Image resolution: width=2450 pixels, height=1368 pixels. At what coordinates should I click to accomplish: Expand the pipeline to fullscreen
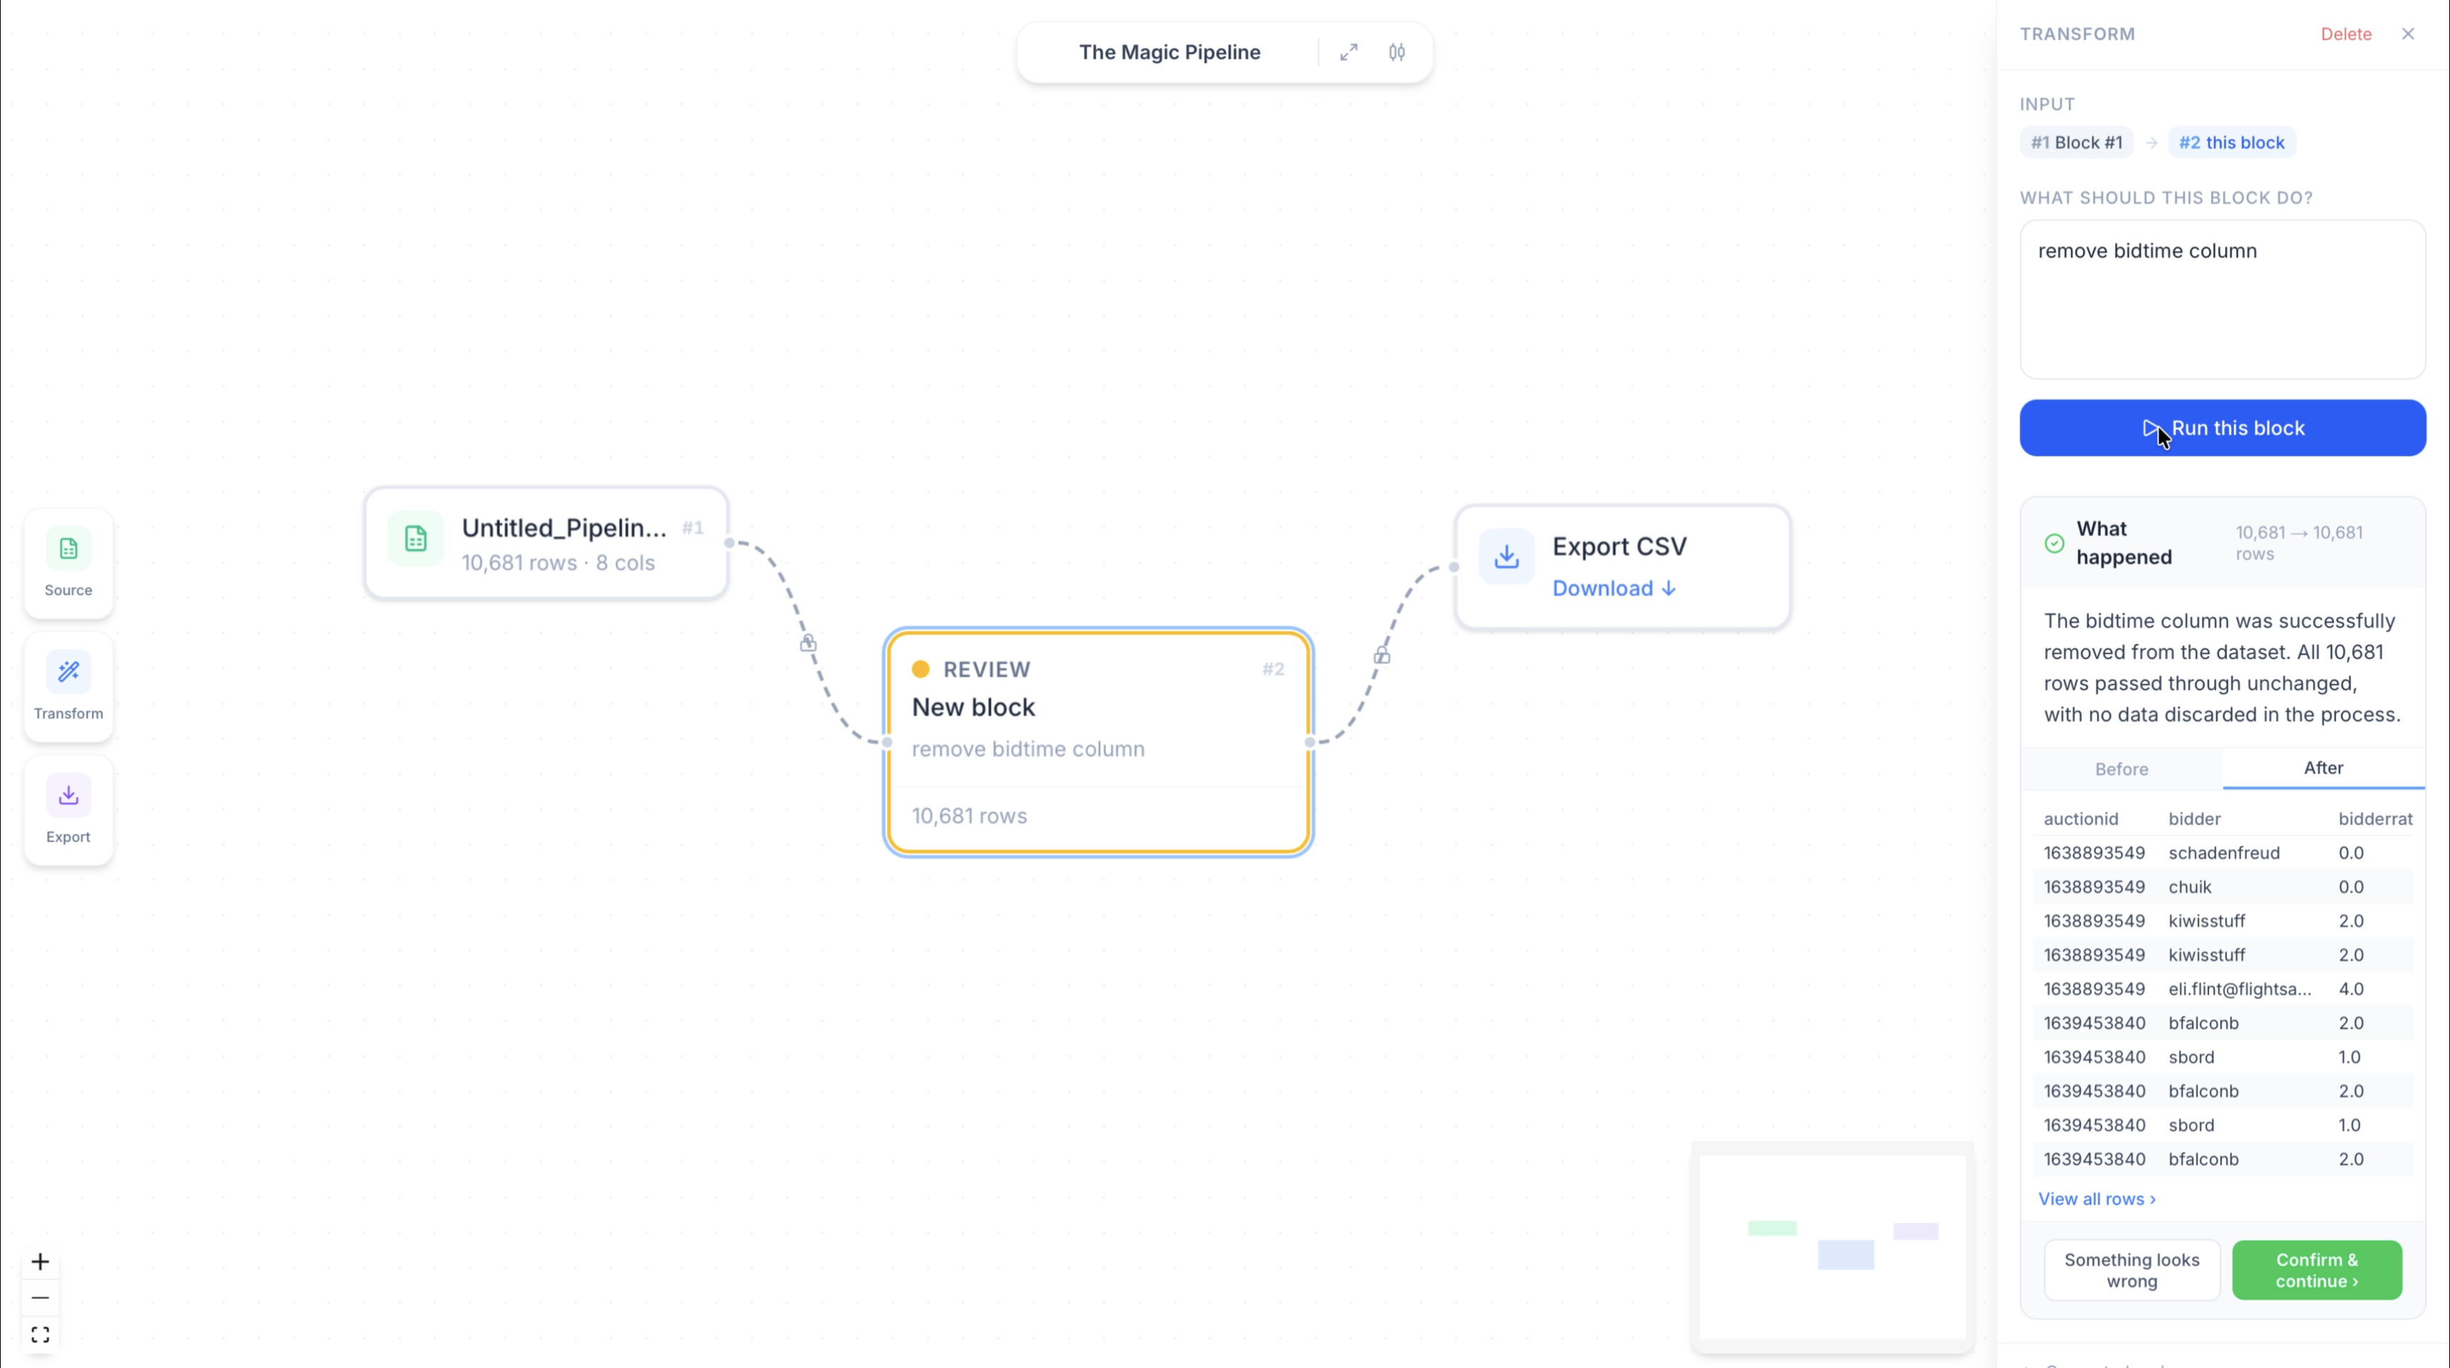coord(1348,52)
